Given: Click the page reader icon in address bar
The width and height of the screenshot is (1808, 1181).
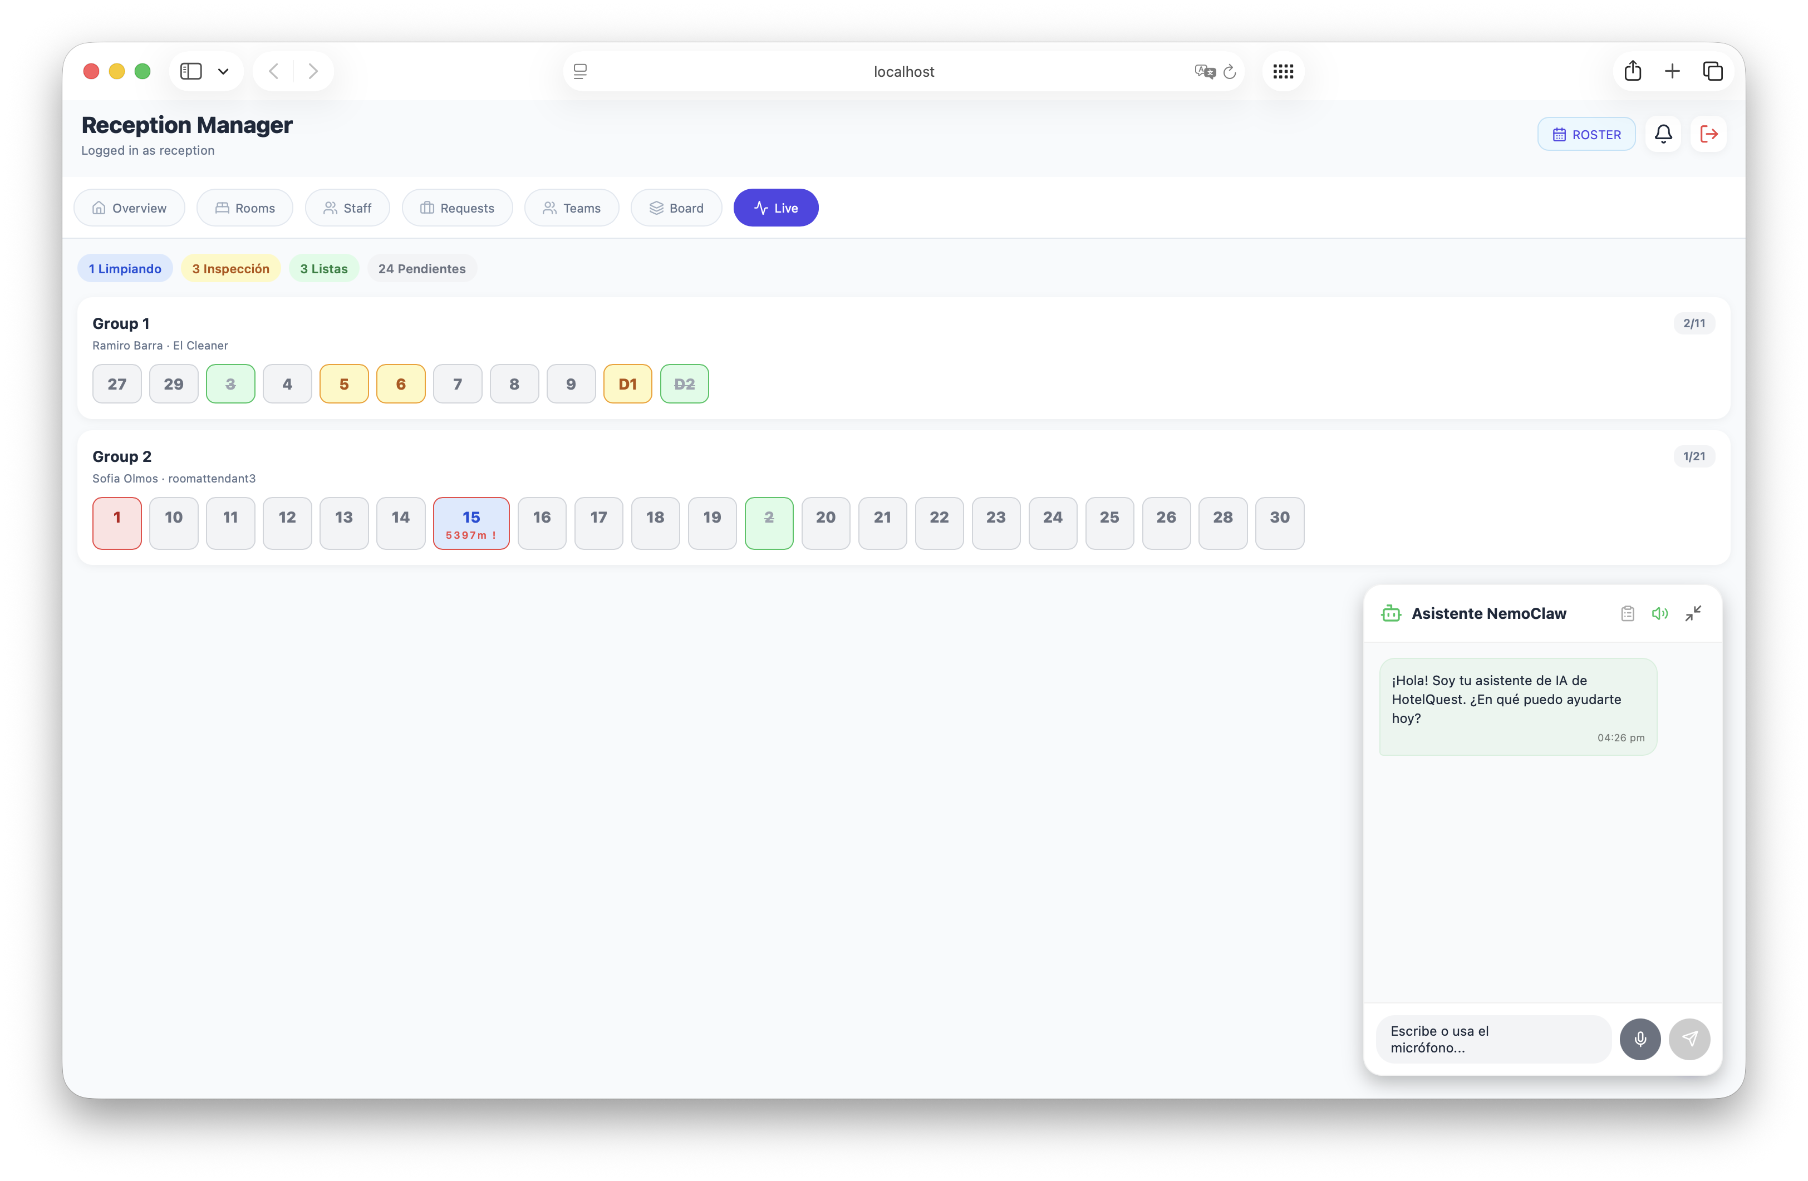Looking at the screenshot, I should coord(581,71).
